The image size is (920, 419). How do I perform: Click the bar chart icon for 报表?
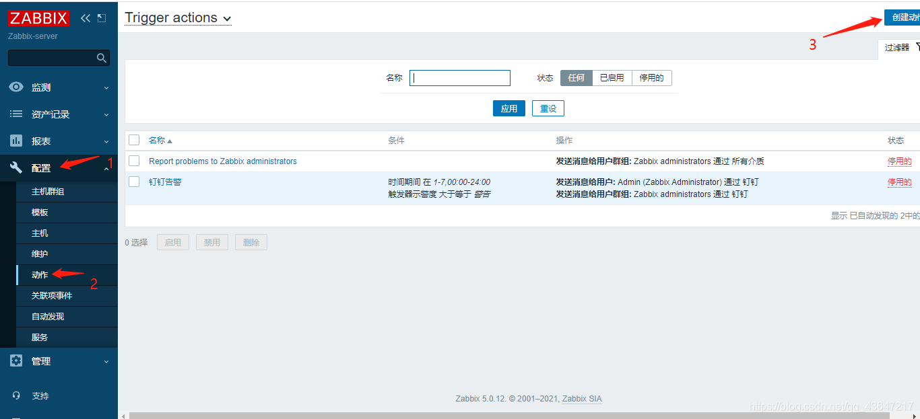16,141
